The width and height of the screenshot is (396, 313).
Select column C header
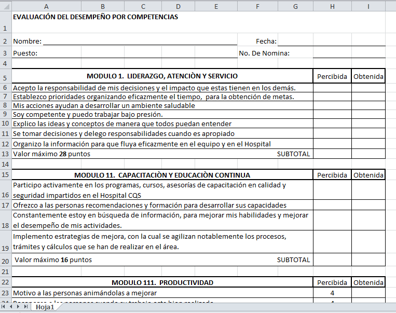point(143,6)
